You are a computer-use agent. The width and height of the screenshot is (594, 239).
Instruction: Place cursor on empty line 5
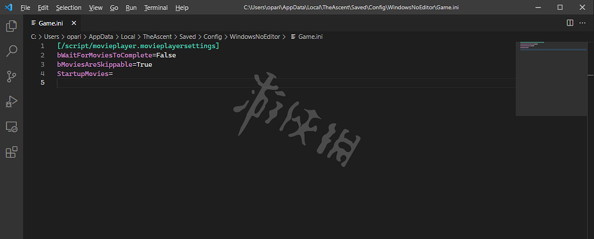coord(232,83)
